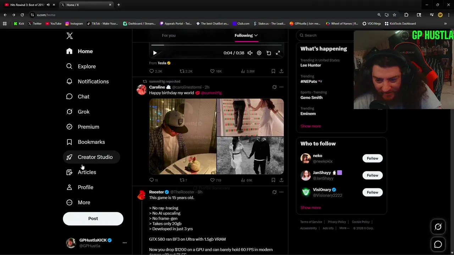Screen dimensions: 454x255
Task: Expand the bookmarks bar overflow chevron
Action: pos(445,24)
